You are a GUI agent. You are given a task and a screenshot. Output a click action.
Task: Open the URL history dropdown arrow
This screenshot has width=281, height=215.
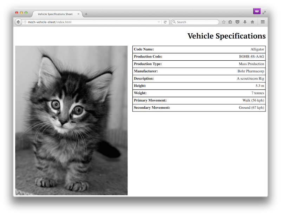[159, 22]
